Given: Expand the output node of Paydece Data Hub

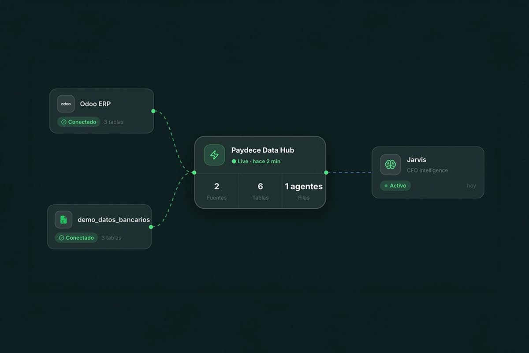Looking at the screenshot, I should coord(326,173).
